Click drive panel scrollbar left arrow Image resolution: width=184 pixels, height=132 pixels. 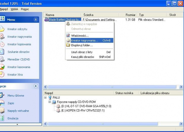pos(45,124)
